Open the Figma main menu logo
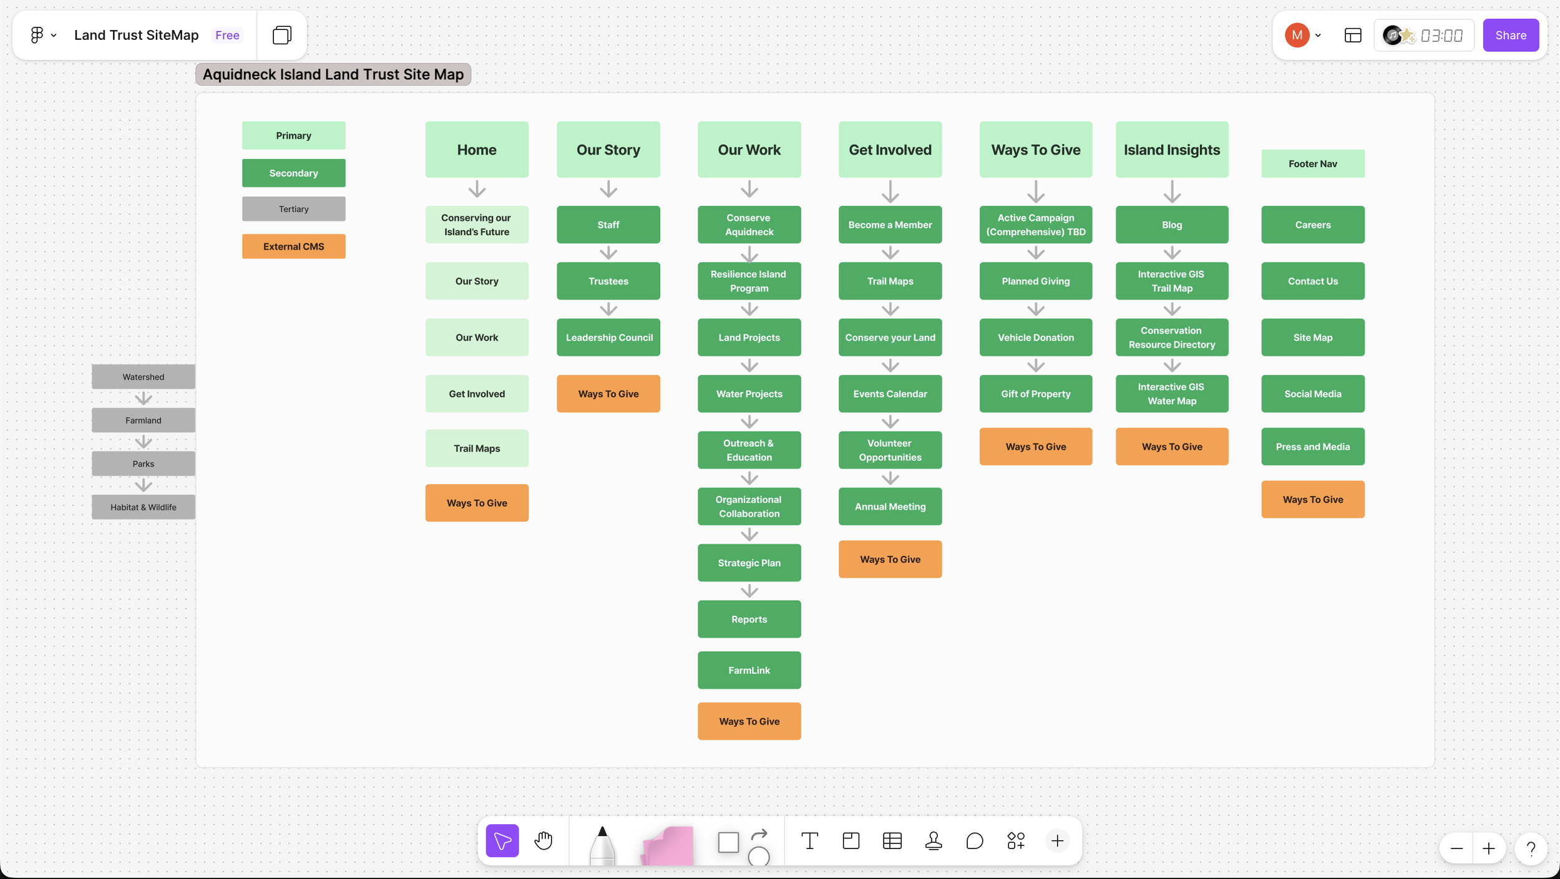This screenshot has height=879, width=1560. coord(37,35)
